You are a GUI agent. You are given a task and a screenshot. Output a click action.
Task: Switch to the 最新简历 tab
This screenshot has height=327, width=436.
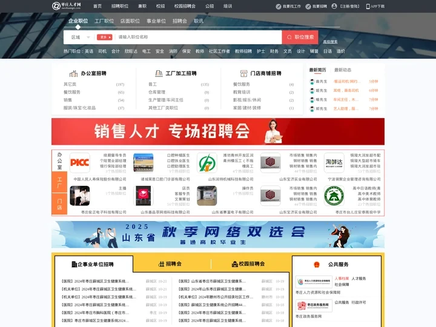[x=317, y=70]
